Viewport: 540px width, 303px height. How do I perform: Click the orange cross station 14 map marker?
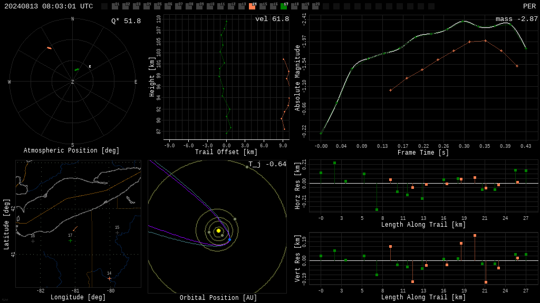[x=110, y=278]
